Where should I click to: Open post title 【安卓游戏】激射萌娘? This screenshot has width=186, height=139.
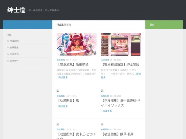[73, 65]
